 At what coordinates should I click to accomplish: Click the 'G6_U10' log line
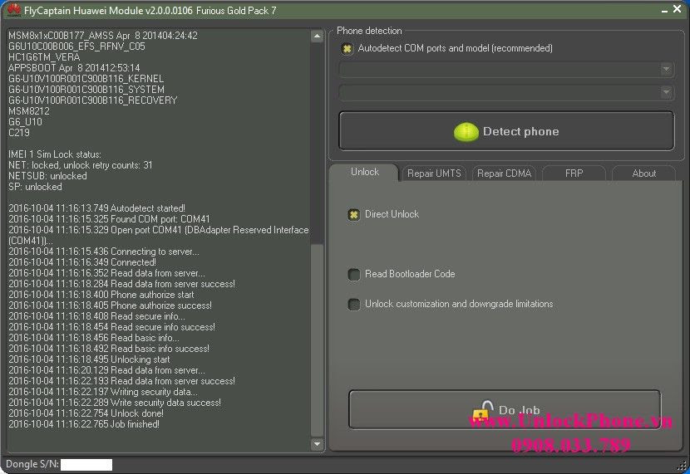coord(25,122)
